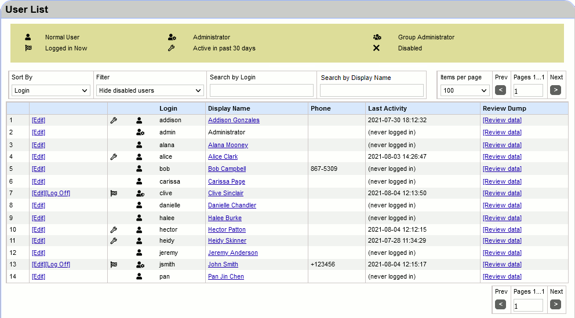Screen dimensions: 575x318
Task: Click the normal user icon for bob
Action: tap(139, 169)
